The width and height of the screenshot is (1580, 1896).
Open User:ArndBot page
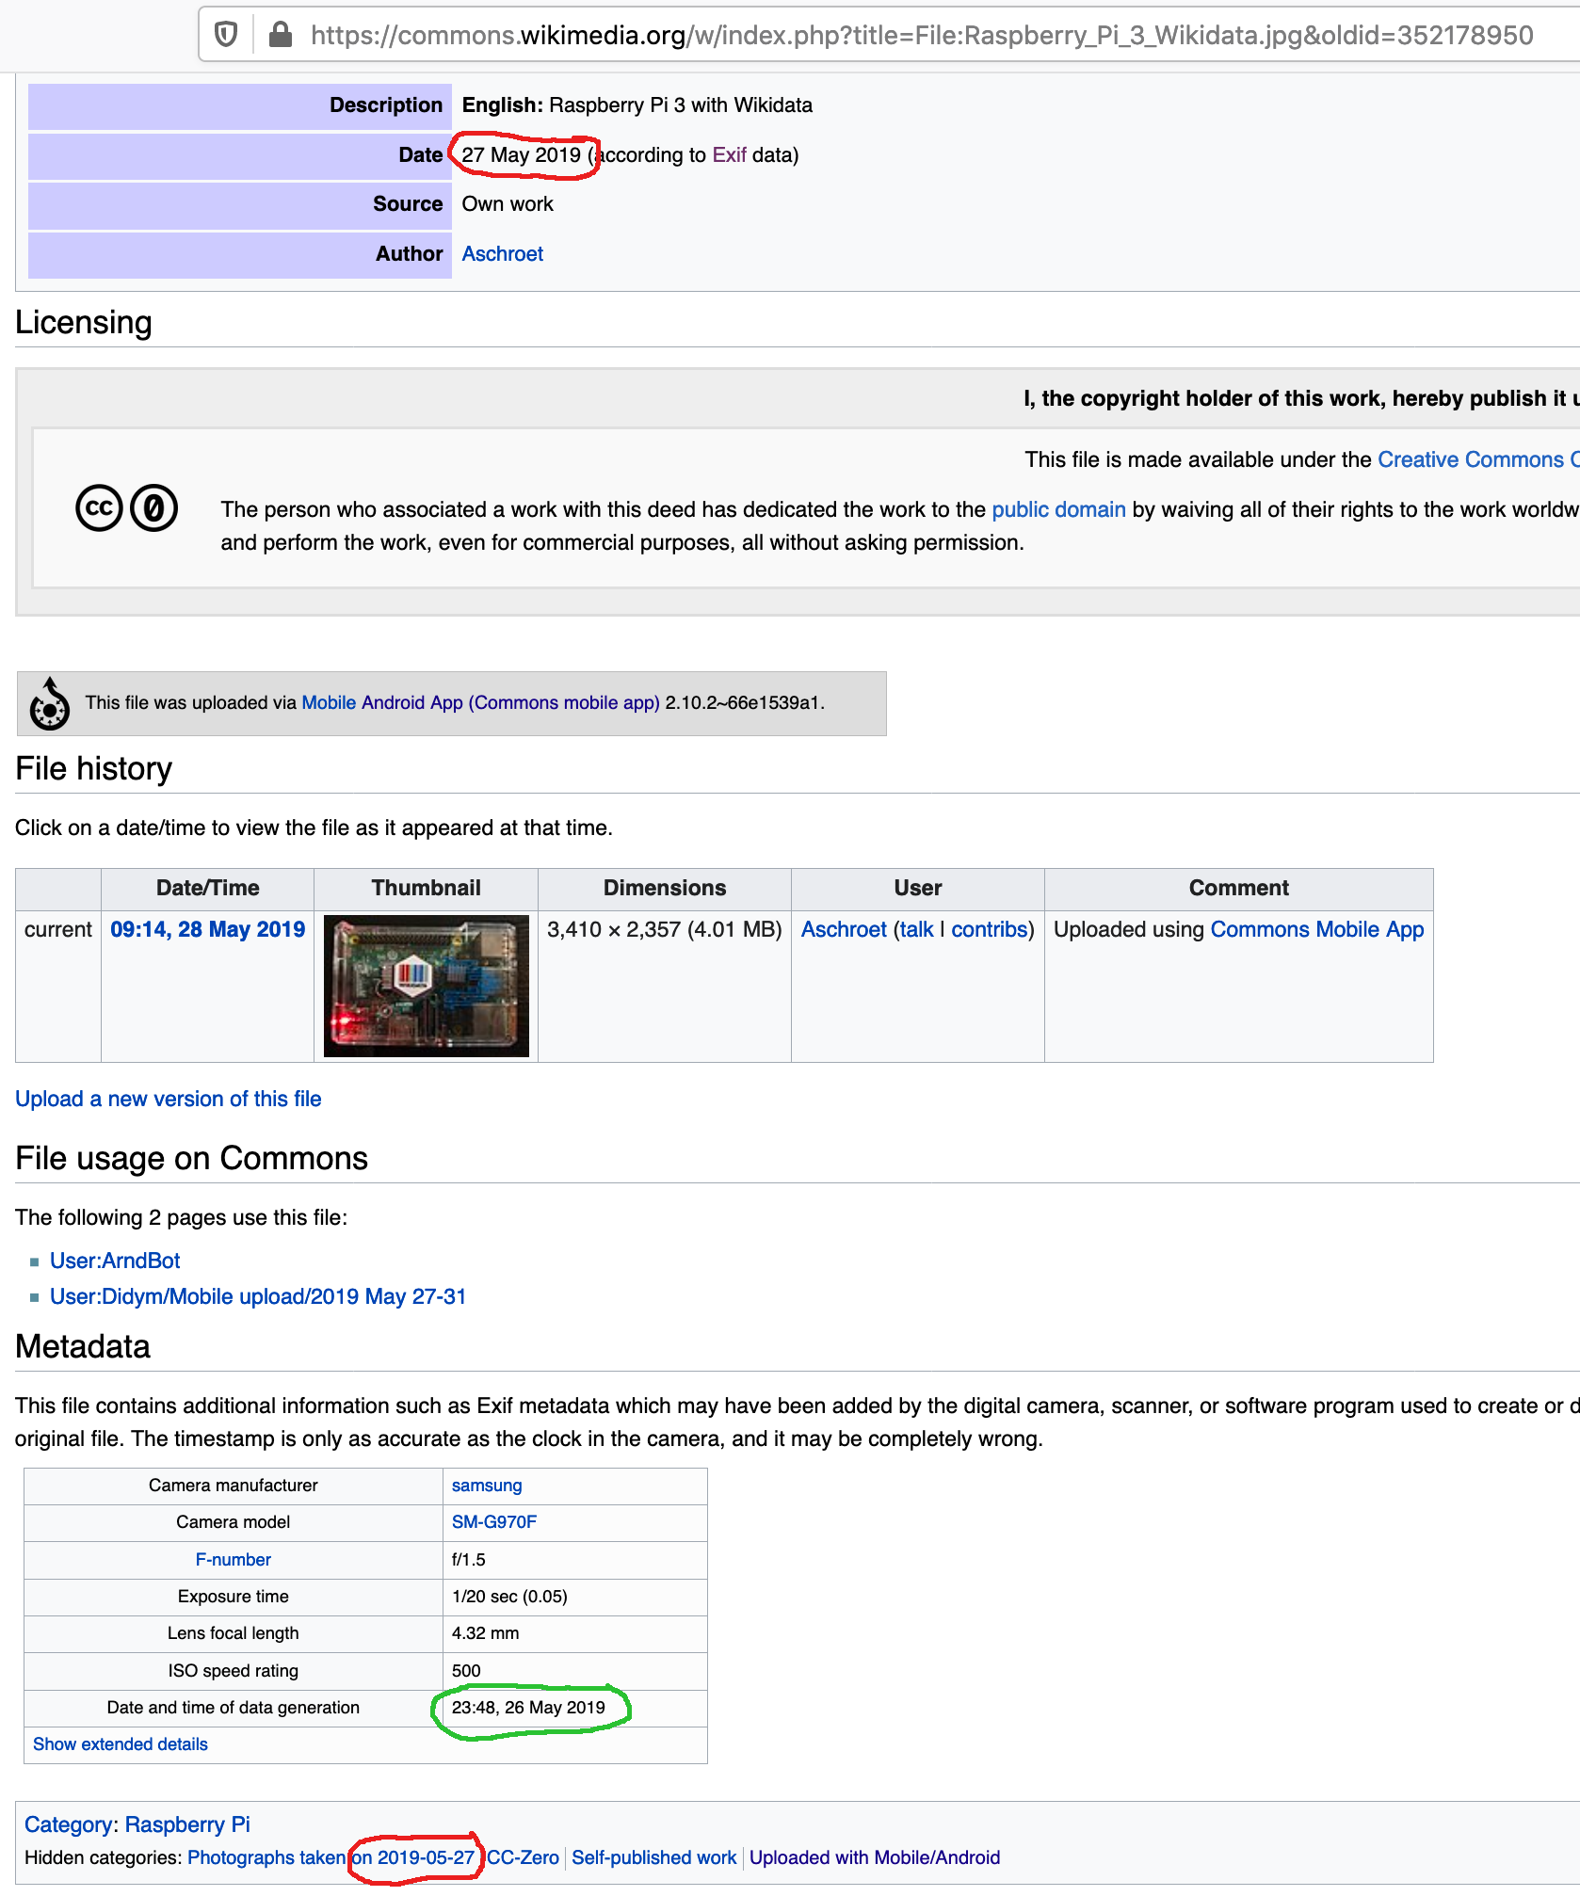pos(115,1261)
